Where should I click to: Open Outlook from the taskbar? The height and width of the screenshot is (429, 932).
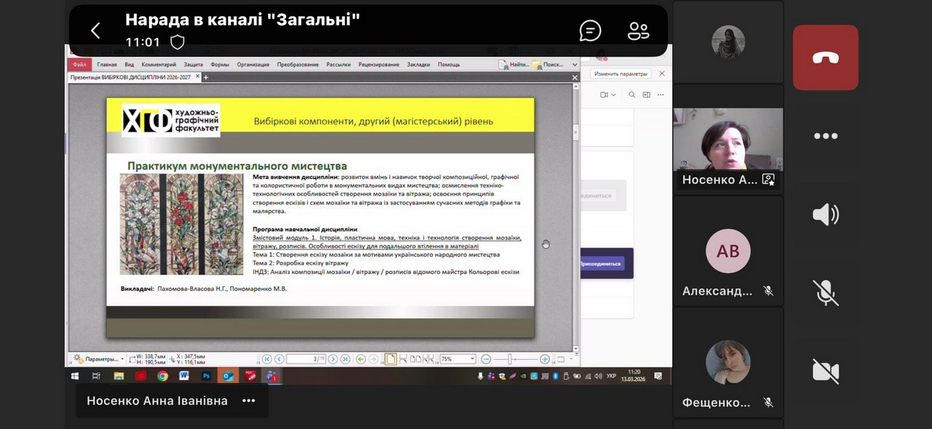(228, 376)
